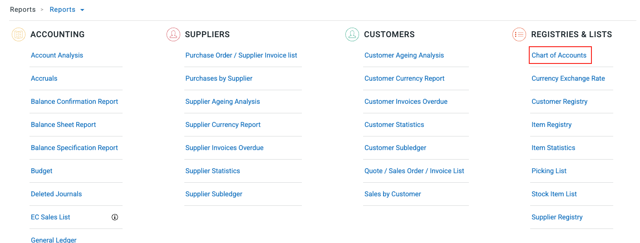
Task: Click the Customers section person icon
Action: tap(352, 34)
